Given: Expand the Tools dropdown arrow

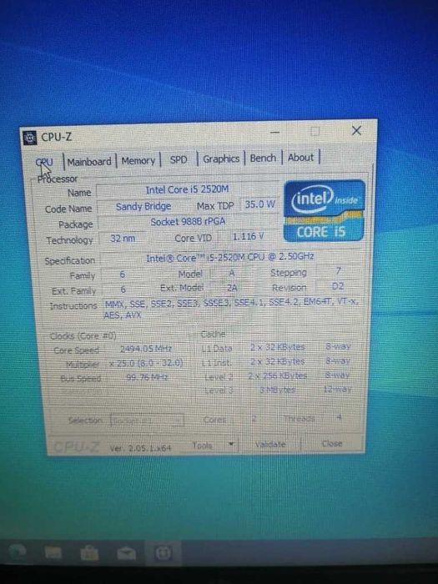Looking at the screenshot, I should point(231,444).
